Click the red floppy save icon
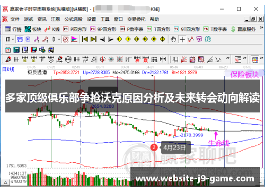 tap(33, 50)
